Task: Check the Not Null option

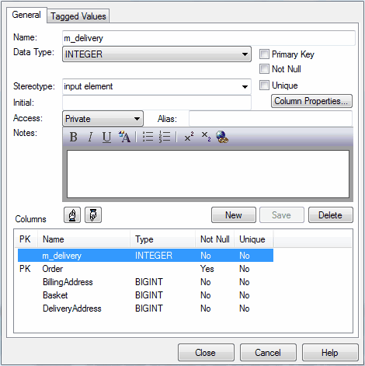Action: tap(264, 69)
